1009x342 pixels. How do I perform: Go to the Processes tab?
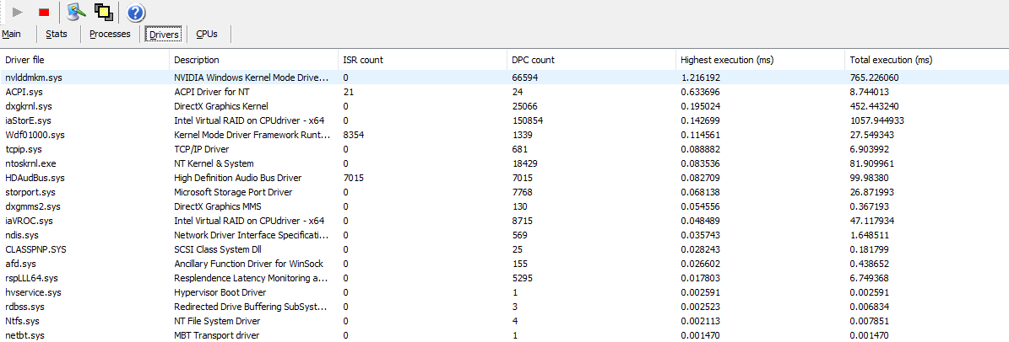(x=110, y=35)
